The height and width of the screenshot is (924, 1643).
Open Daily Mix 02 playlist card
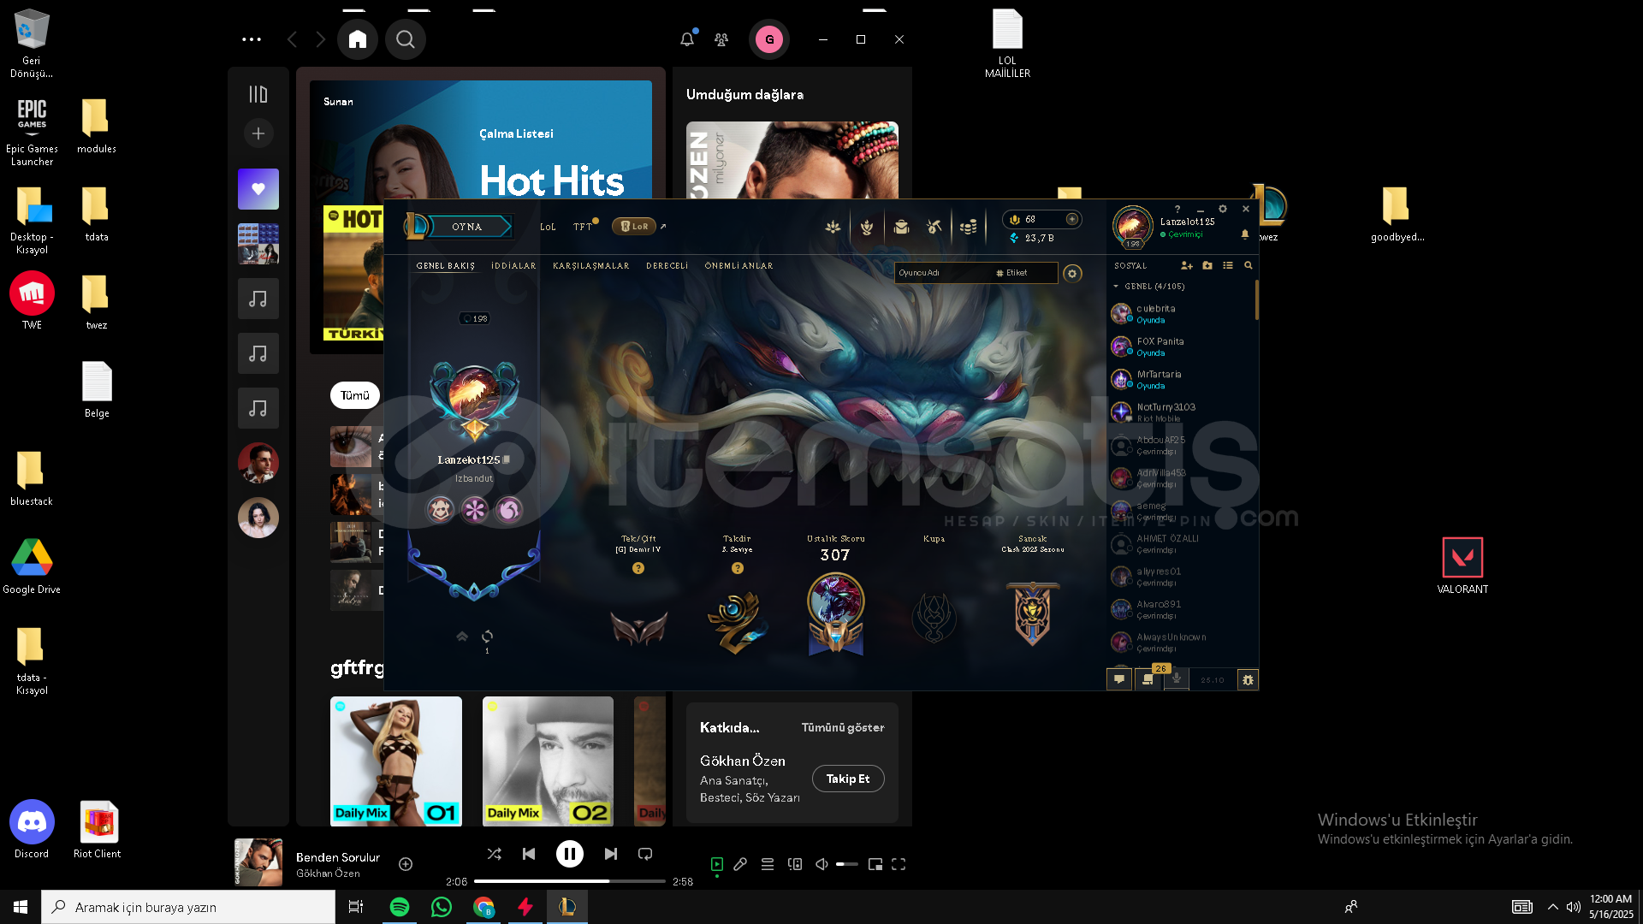pos(548,761)
